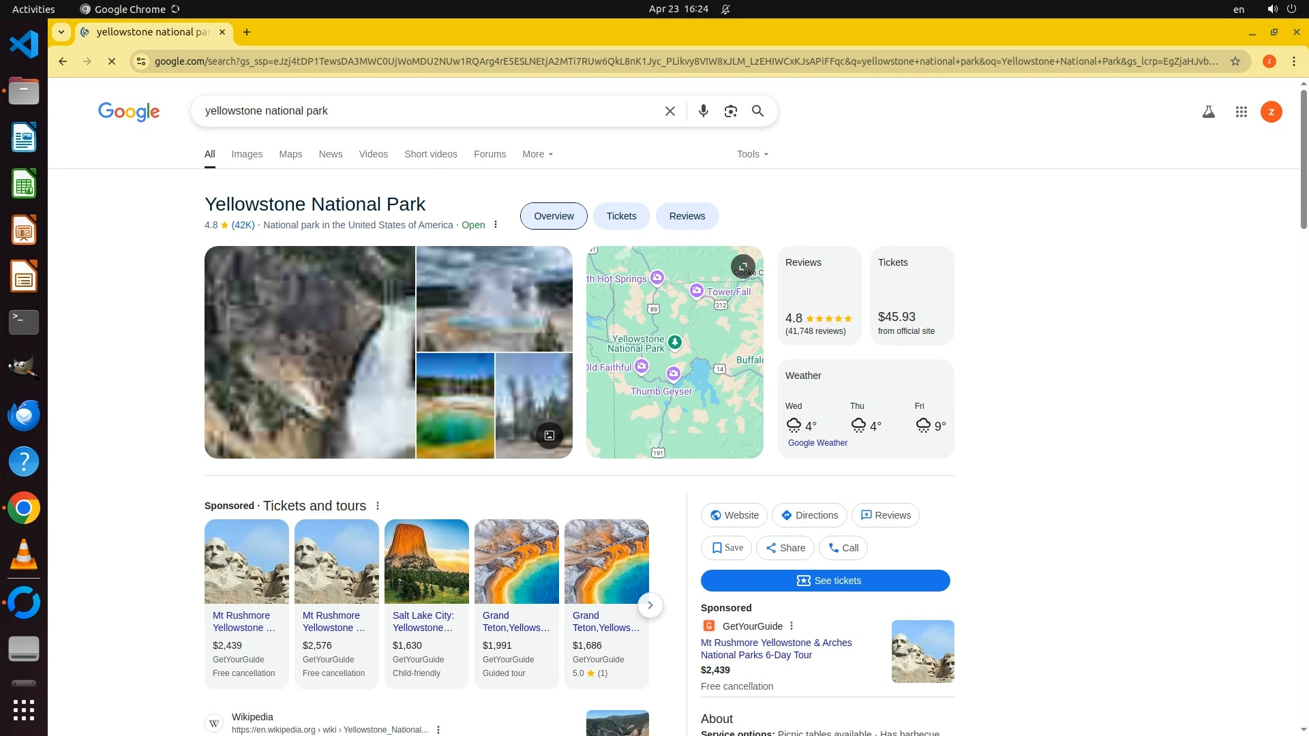This screenshot has height=736, width=1309.
Task: Expand the map with fullscreen icon
Action: [x=742, y=266]
